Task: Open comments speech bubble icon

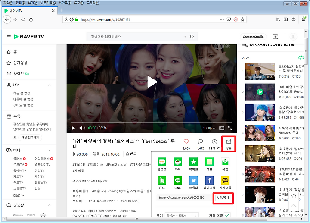Action: pyautogui.click(x=201, y=141)
